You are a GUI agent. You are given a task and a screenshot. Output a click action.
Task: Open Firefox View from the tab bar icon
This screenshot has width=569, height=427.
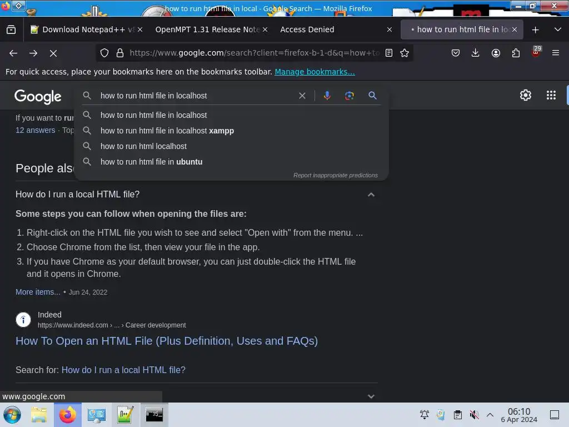(11, 30)
